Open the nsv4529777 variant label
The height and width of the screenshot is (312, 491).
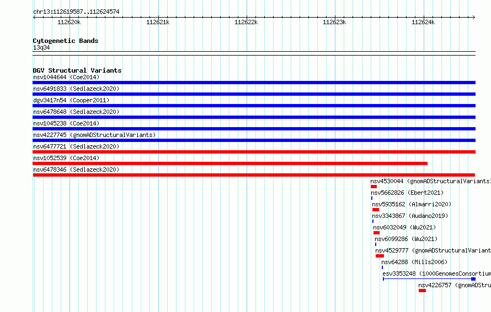coord(433,250)
